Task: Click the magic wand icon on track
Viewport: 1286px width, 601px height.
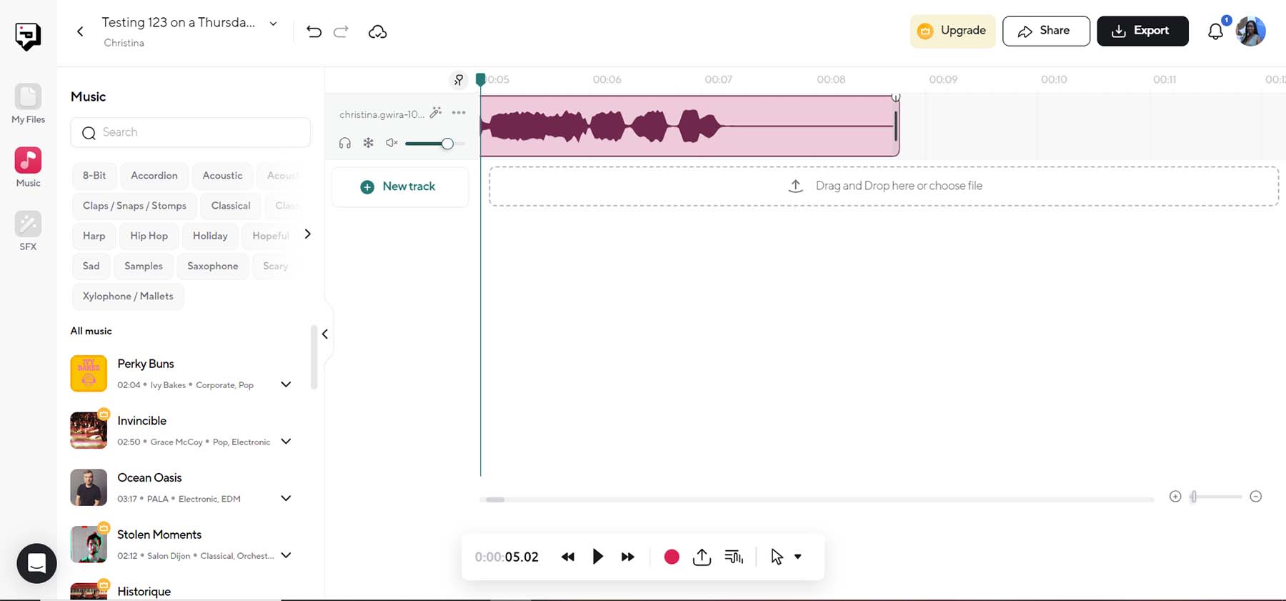Action: pyautogui.click(x=436, y=113)
